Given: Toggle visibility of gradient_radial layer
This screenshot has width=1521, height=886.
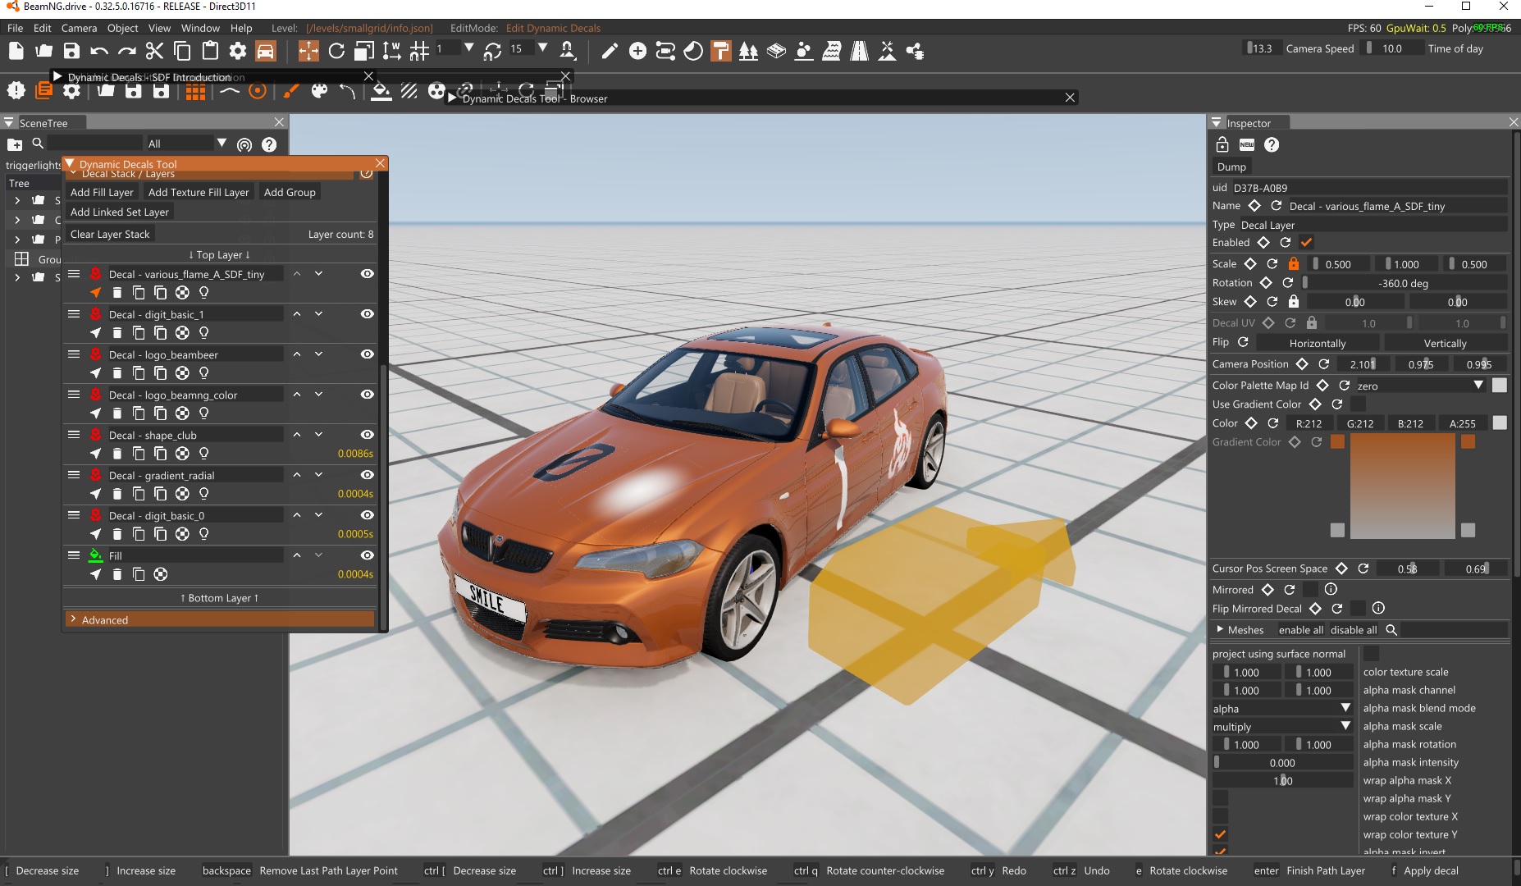Looking at the screenshot, I should click(x=367, y=475).
